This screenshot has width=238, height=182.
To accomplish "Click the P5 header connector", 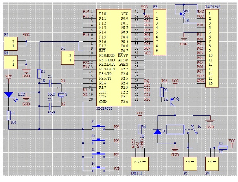I will coord(190,164).
